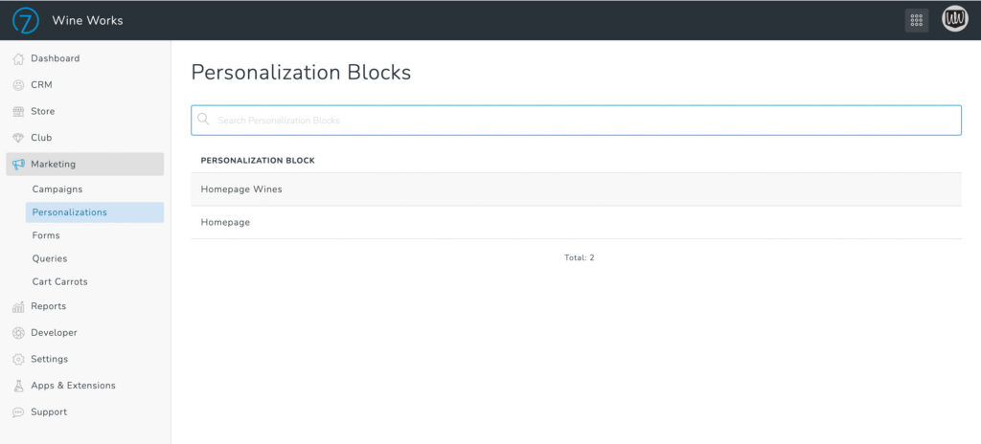Click the Store shopfront icon
981x444 pixels.
coord(18,111)
